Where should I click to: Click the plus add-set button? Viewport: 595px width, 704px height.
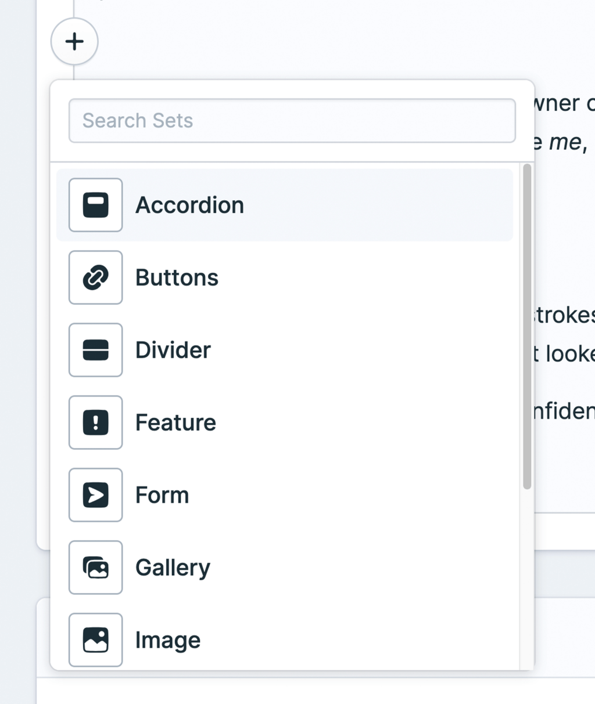click(x=74, y=42)
